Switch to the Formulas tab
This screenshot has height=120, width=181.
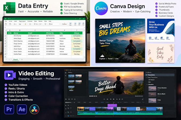tap(30, 21)
